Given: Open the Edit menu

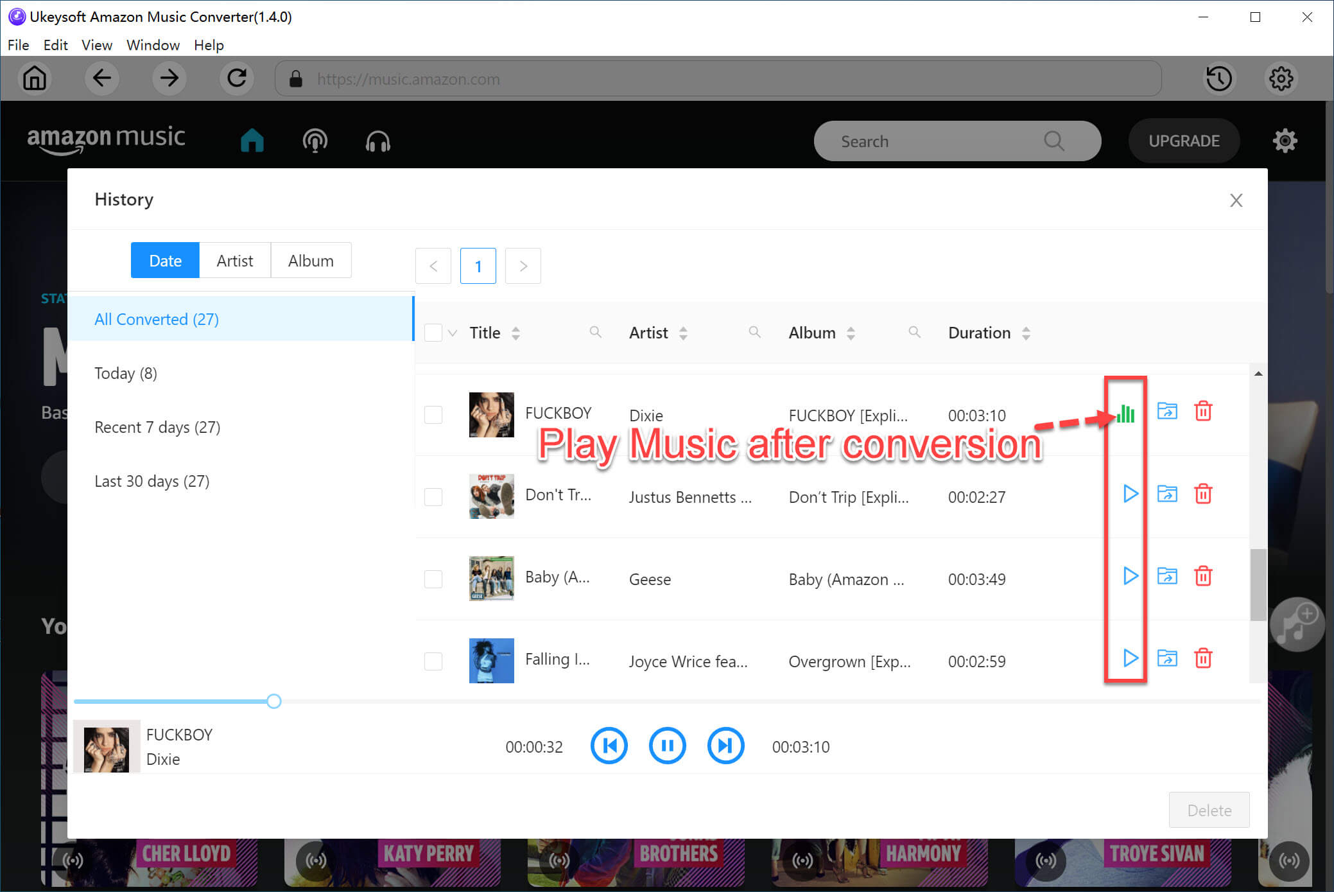Looking at the screenshot, I should click(x=56, y=45).
